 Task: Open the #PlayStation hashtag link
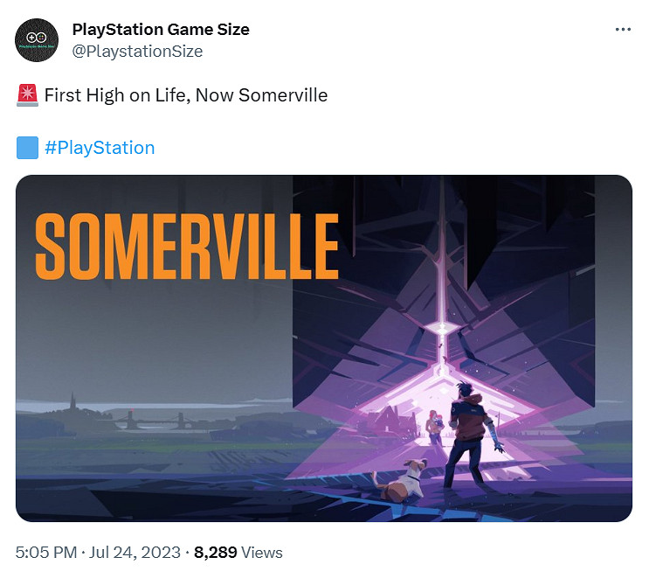point(99,148)
